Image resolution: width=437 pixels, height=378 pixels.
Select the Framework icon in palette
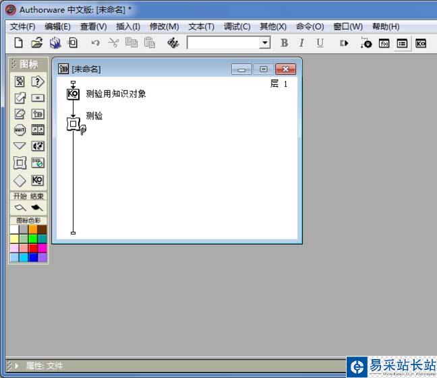coord(20,162)
